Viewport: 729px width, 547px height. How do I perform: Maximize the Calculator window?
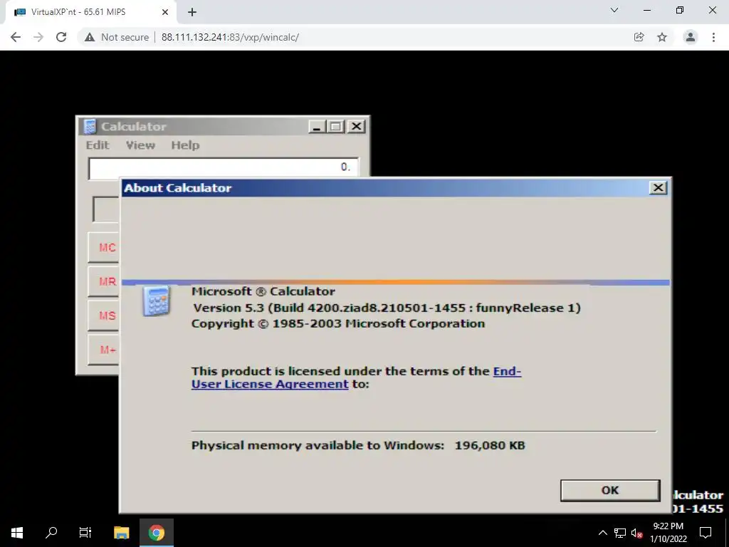pos(336,127)
